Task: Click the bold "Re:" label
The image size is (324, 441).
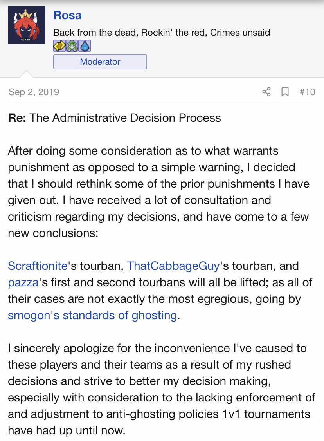Action: [17, 118]
